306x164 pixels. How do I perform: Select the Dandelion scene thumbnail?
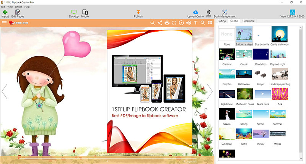pos(261,54)
